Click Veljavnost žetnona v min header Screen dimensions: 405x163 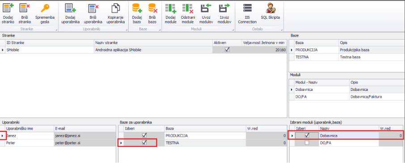265,43
